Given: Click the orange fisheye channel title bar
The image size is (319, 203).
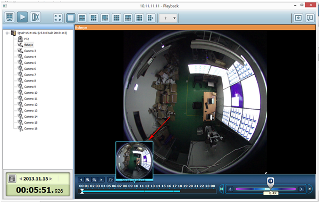Looking at the screenshot, I should tap(195, 27).
